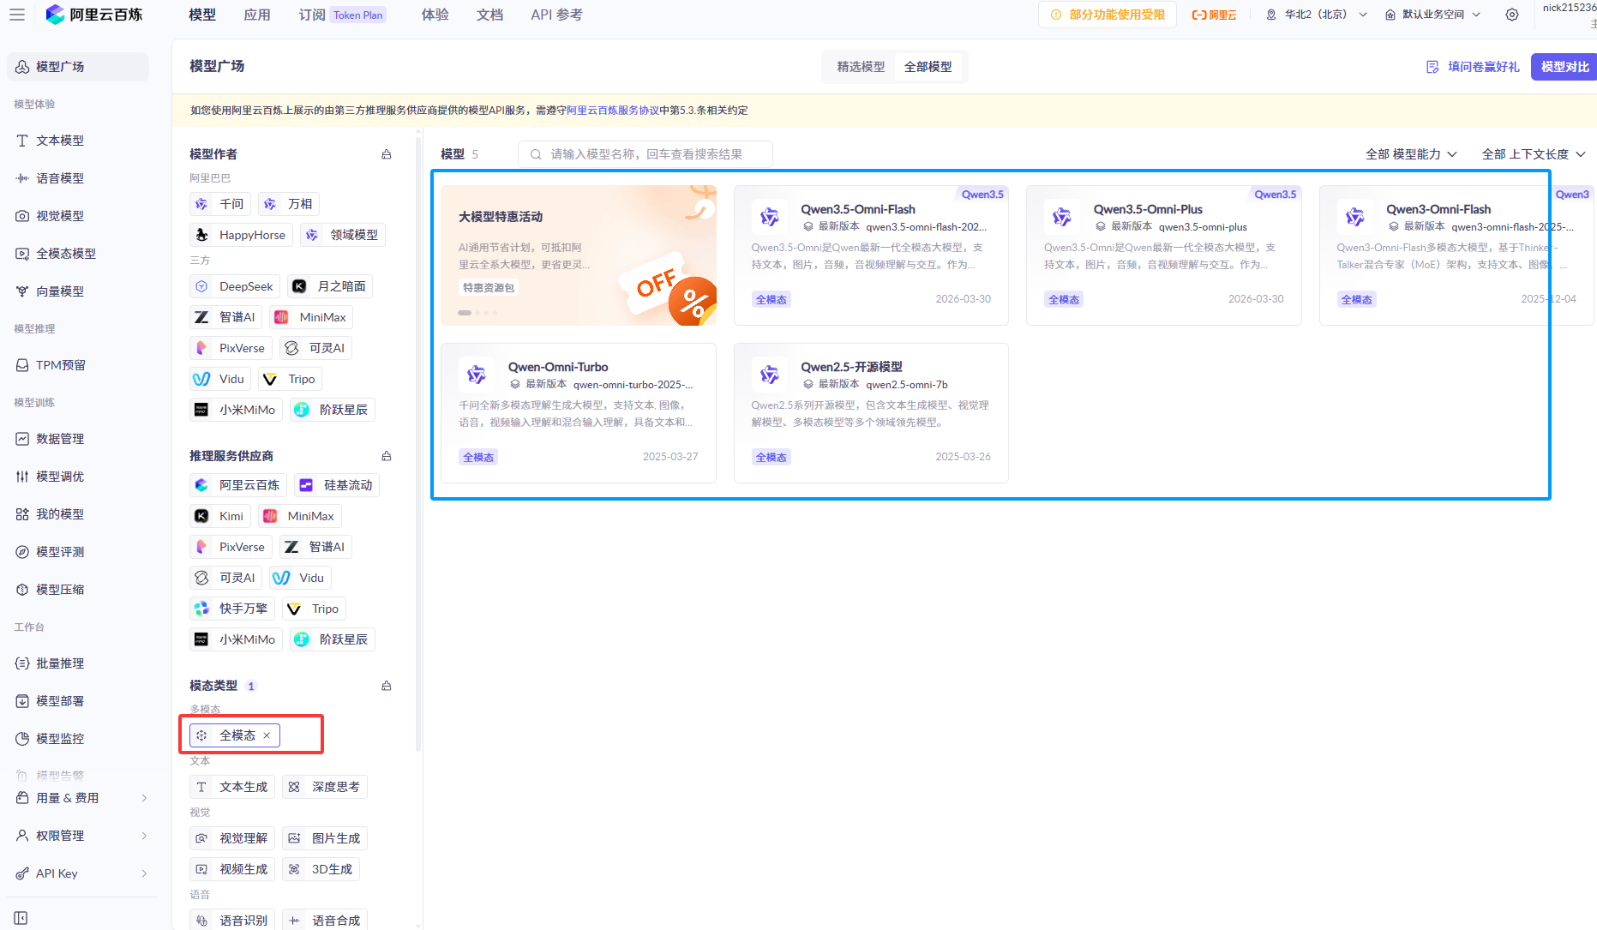Click the lock icon beside 模态类型
This screenshot has width=1597, height=930.
pos(387,686)
